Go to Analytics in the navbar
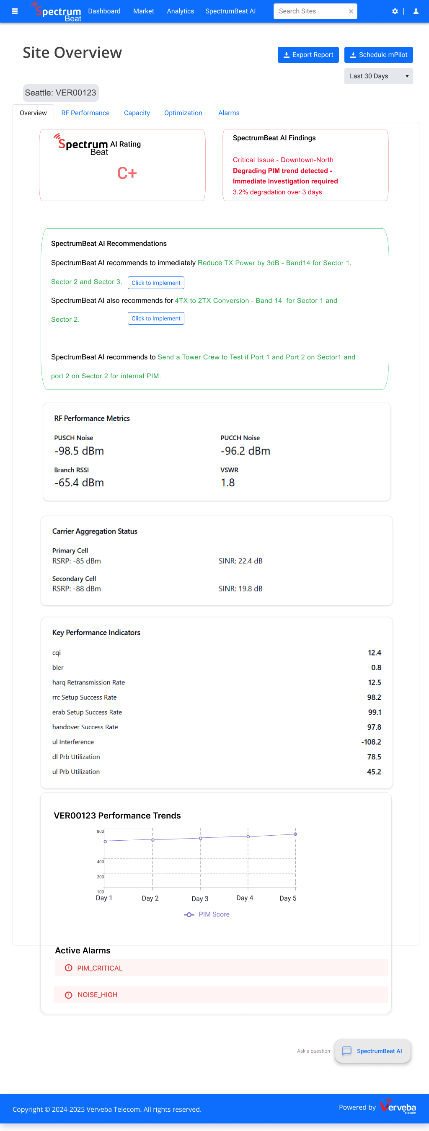 point(180,11)
